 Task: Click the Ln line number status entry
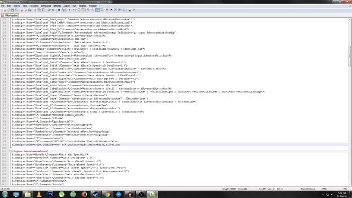coord(262,189)
